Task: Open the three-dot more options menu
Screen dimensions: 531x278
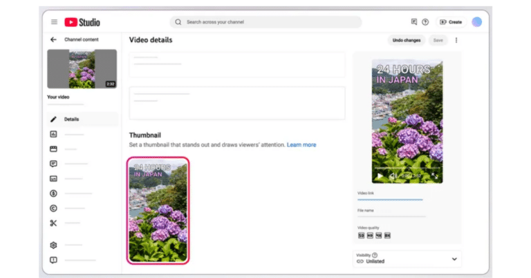Action: [x=456, y=40]
